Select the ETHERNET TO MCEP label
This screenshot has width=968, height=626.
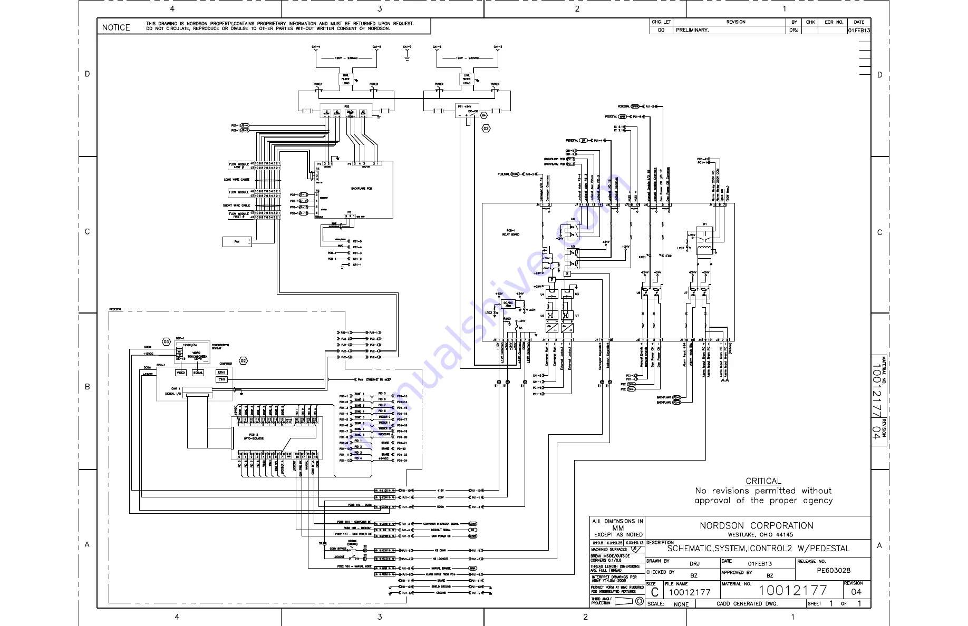click(x=379, y=379)
